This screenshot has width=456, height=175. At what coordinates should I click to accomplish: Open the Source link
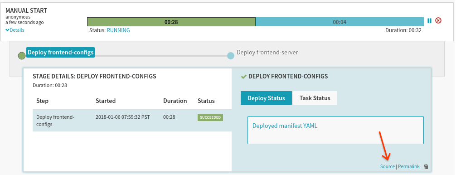pos(388,166)
